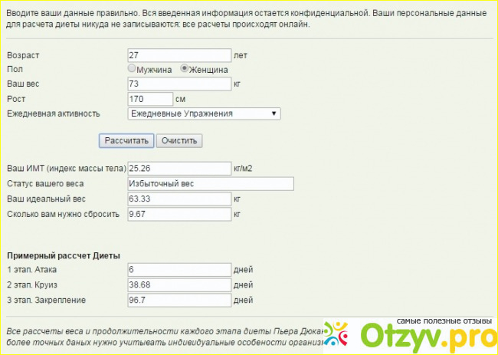Click the Рост field showing 170
The width and height of the screenshot is (498, 355).
pyautogui.click(x=151, y=99)
